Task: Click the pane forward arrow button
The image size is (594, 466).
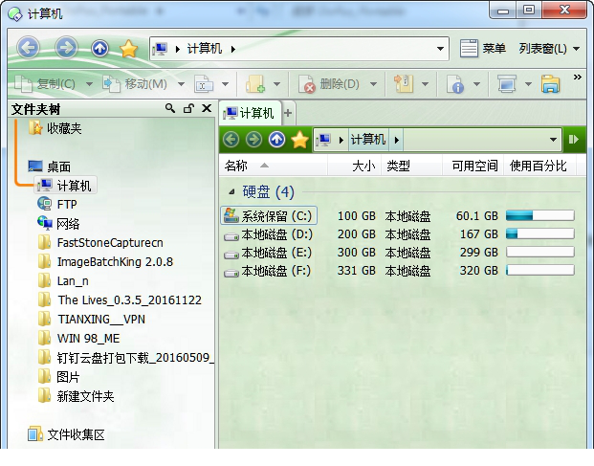Action: [x=253, y=140]
